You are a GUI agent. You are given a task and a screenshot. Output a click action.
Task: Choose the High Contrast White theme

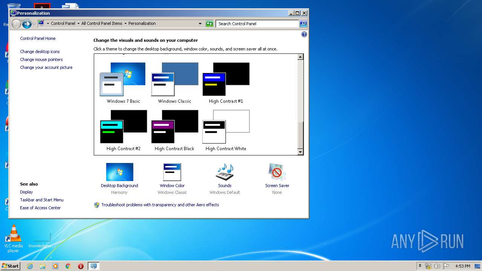226,131
